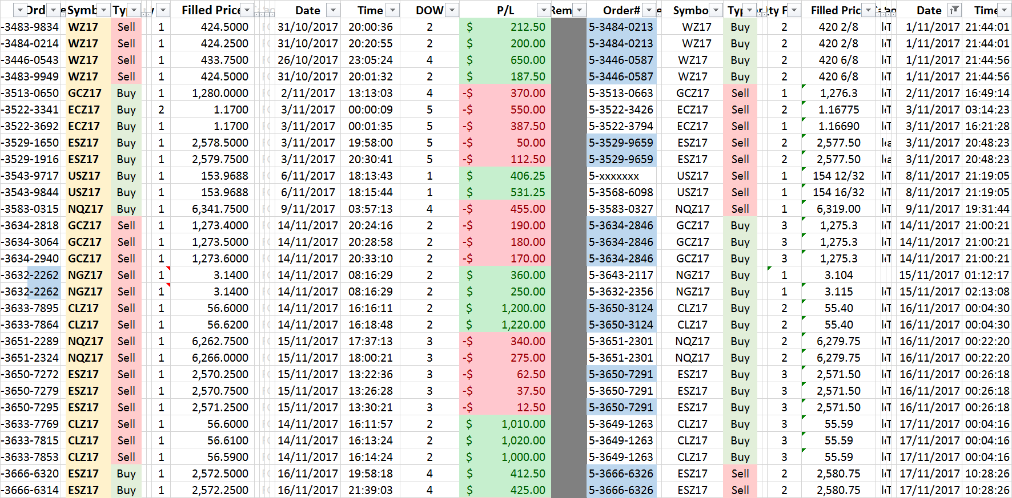1012x498 pixels.
Task: Select the P/L value 650.00
Action: 505,60
